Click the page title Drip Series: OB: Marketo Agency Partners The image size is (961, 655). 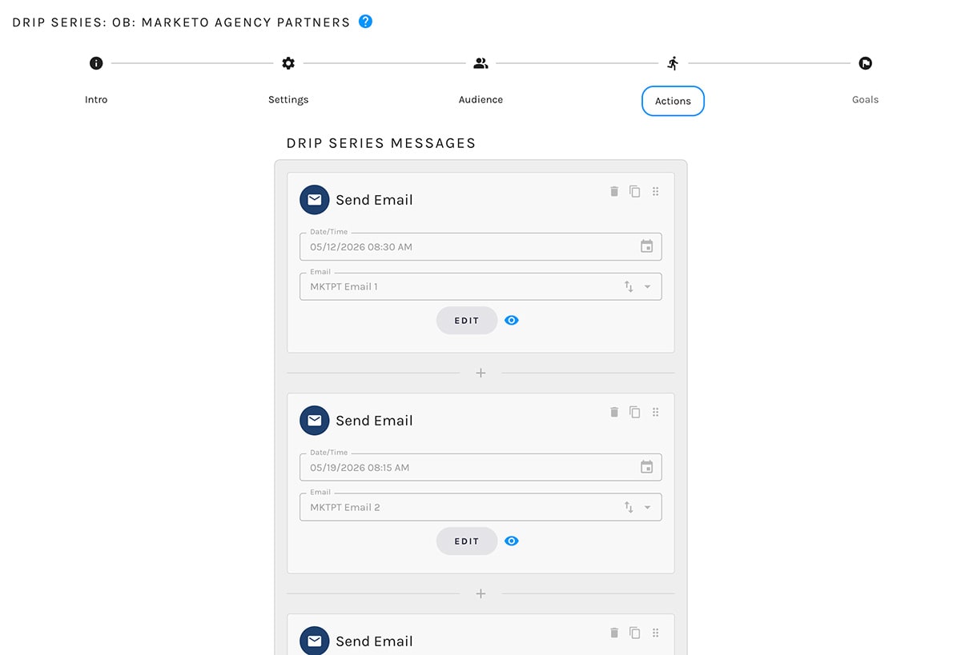point(181,22)
